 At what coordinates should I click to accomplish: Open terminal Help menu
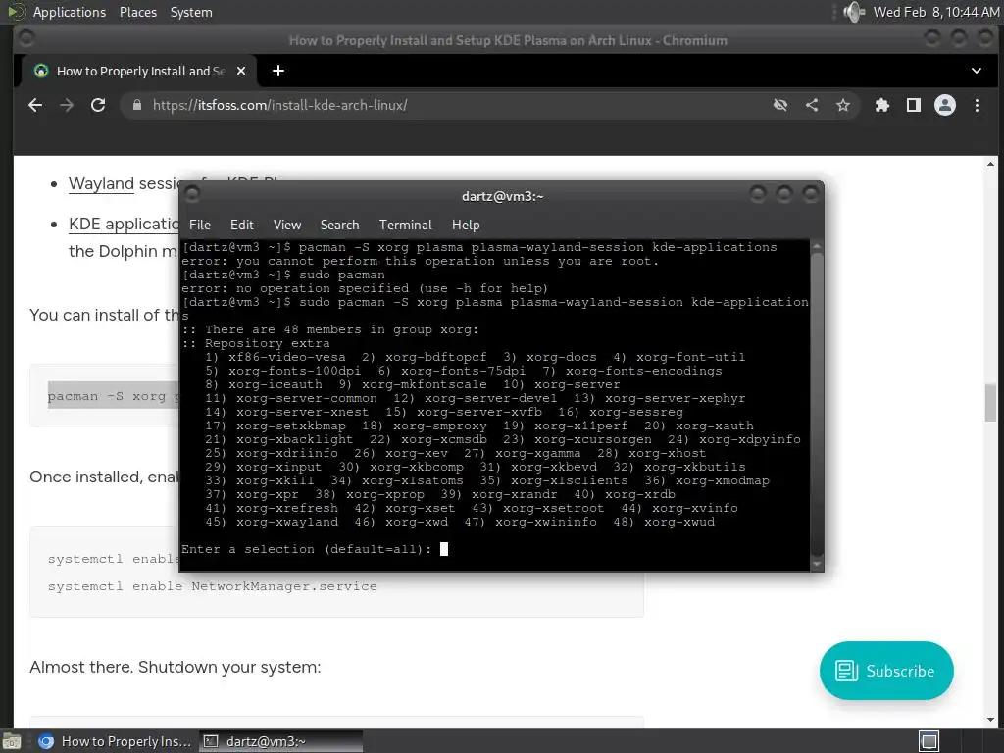[466, 225]
